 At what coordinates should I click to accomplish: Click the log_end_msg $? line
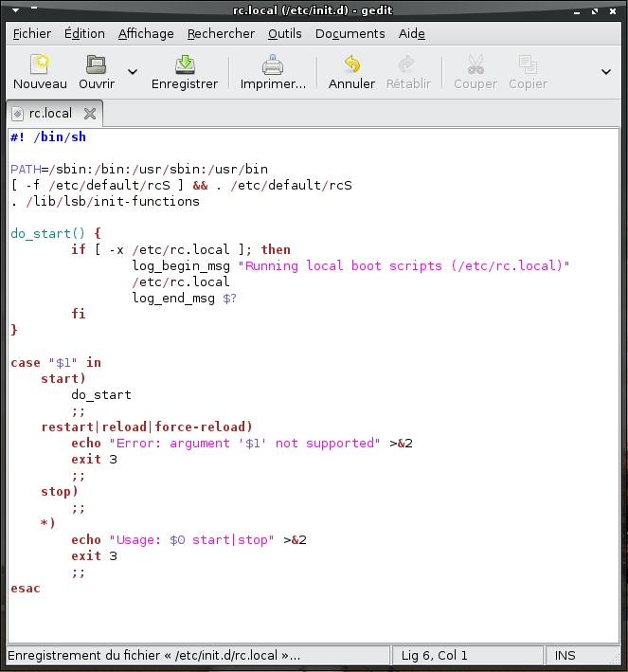click(x=184, y=299)
